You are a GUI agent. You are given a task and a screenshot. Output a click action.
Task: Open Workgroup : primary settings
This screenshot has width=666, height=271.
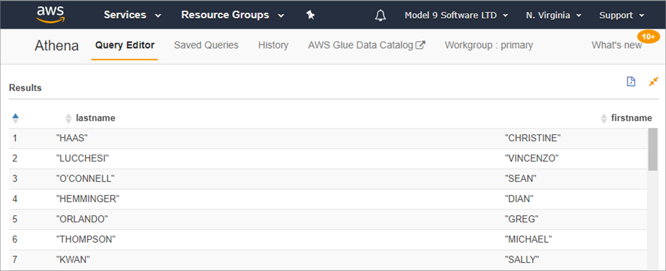489,45
